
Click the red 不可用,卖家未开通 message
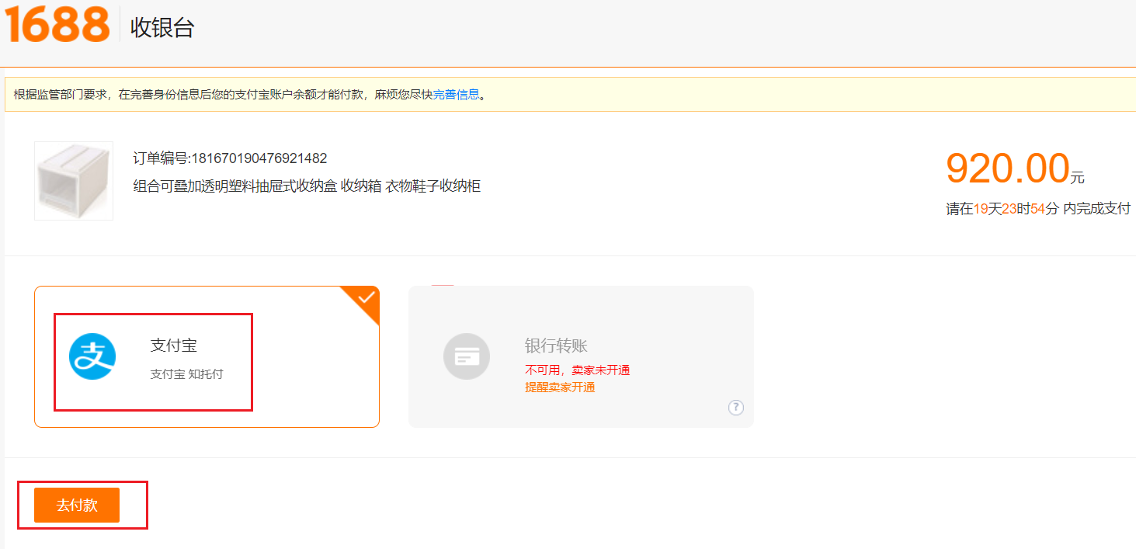tap(577, 370)
